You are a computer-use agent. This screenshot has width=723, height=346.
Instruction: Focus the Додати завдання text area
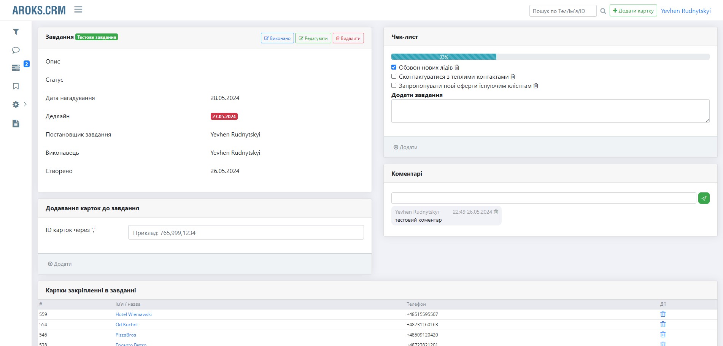tap(550, 111)
